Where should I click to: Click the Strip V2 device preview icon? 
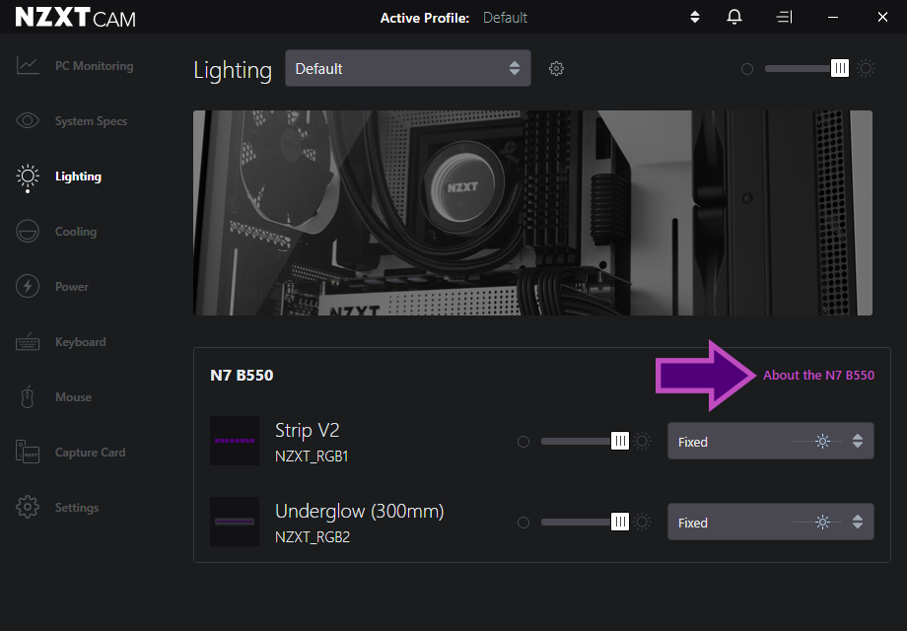(x=235, y=441)
